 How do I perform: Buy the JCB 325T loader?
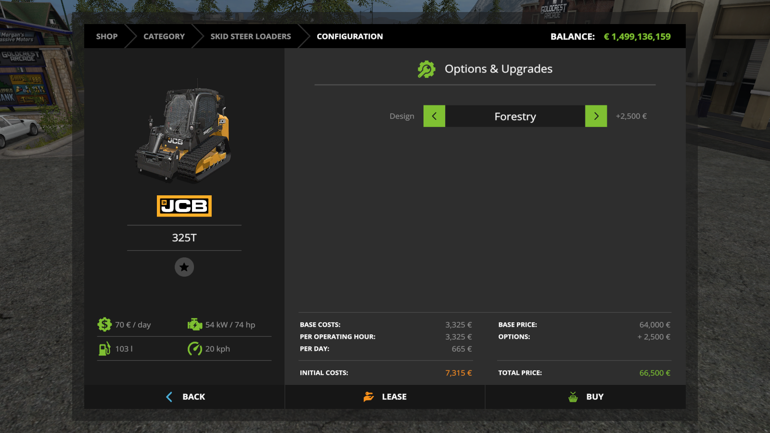click(586, 397)
